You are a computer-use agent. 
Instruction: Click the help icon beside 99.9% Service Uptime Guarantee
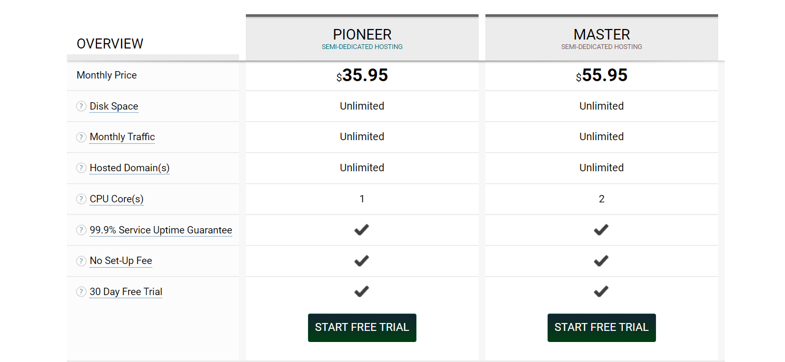(x=81, y=230)
